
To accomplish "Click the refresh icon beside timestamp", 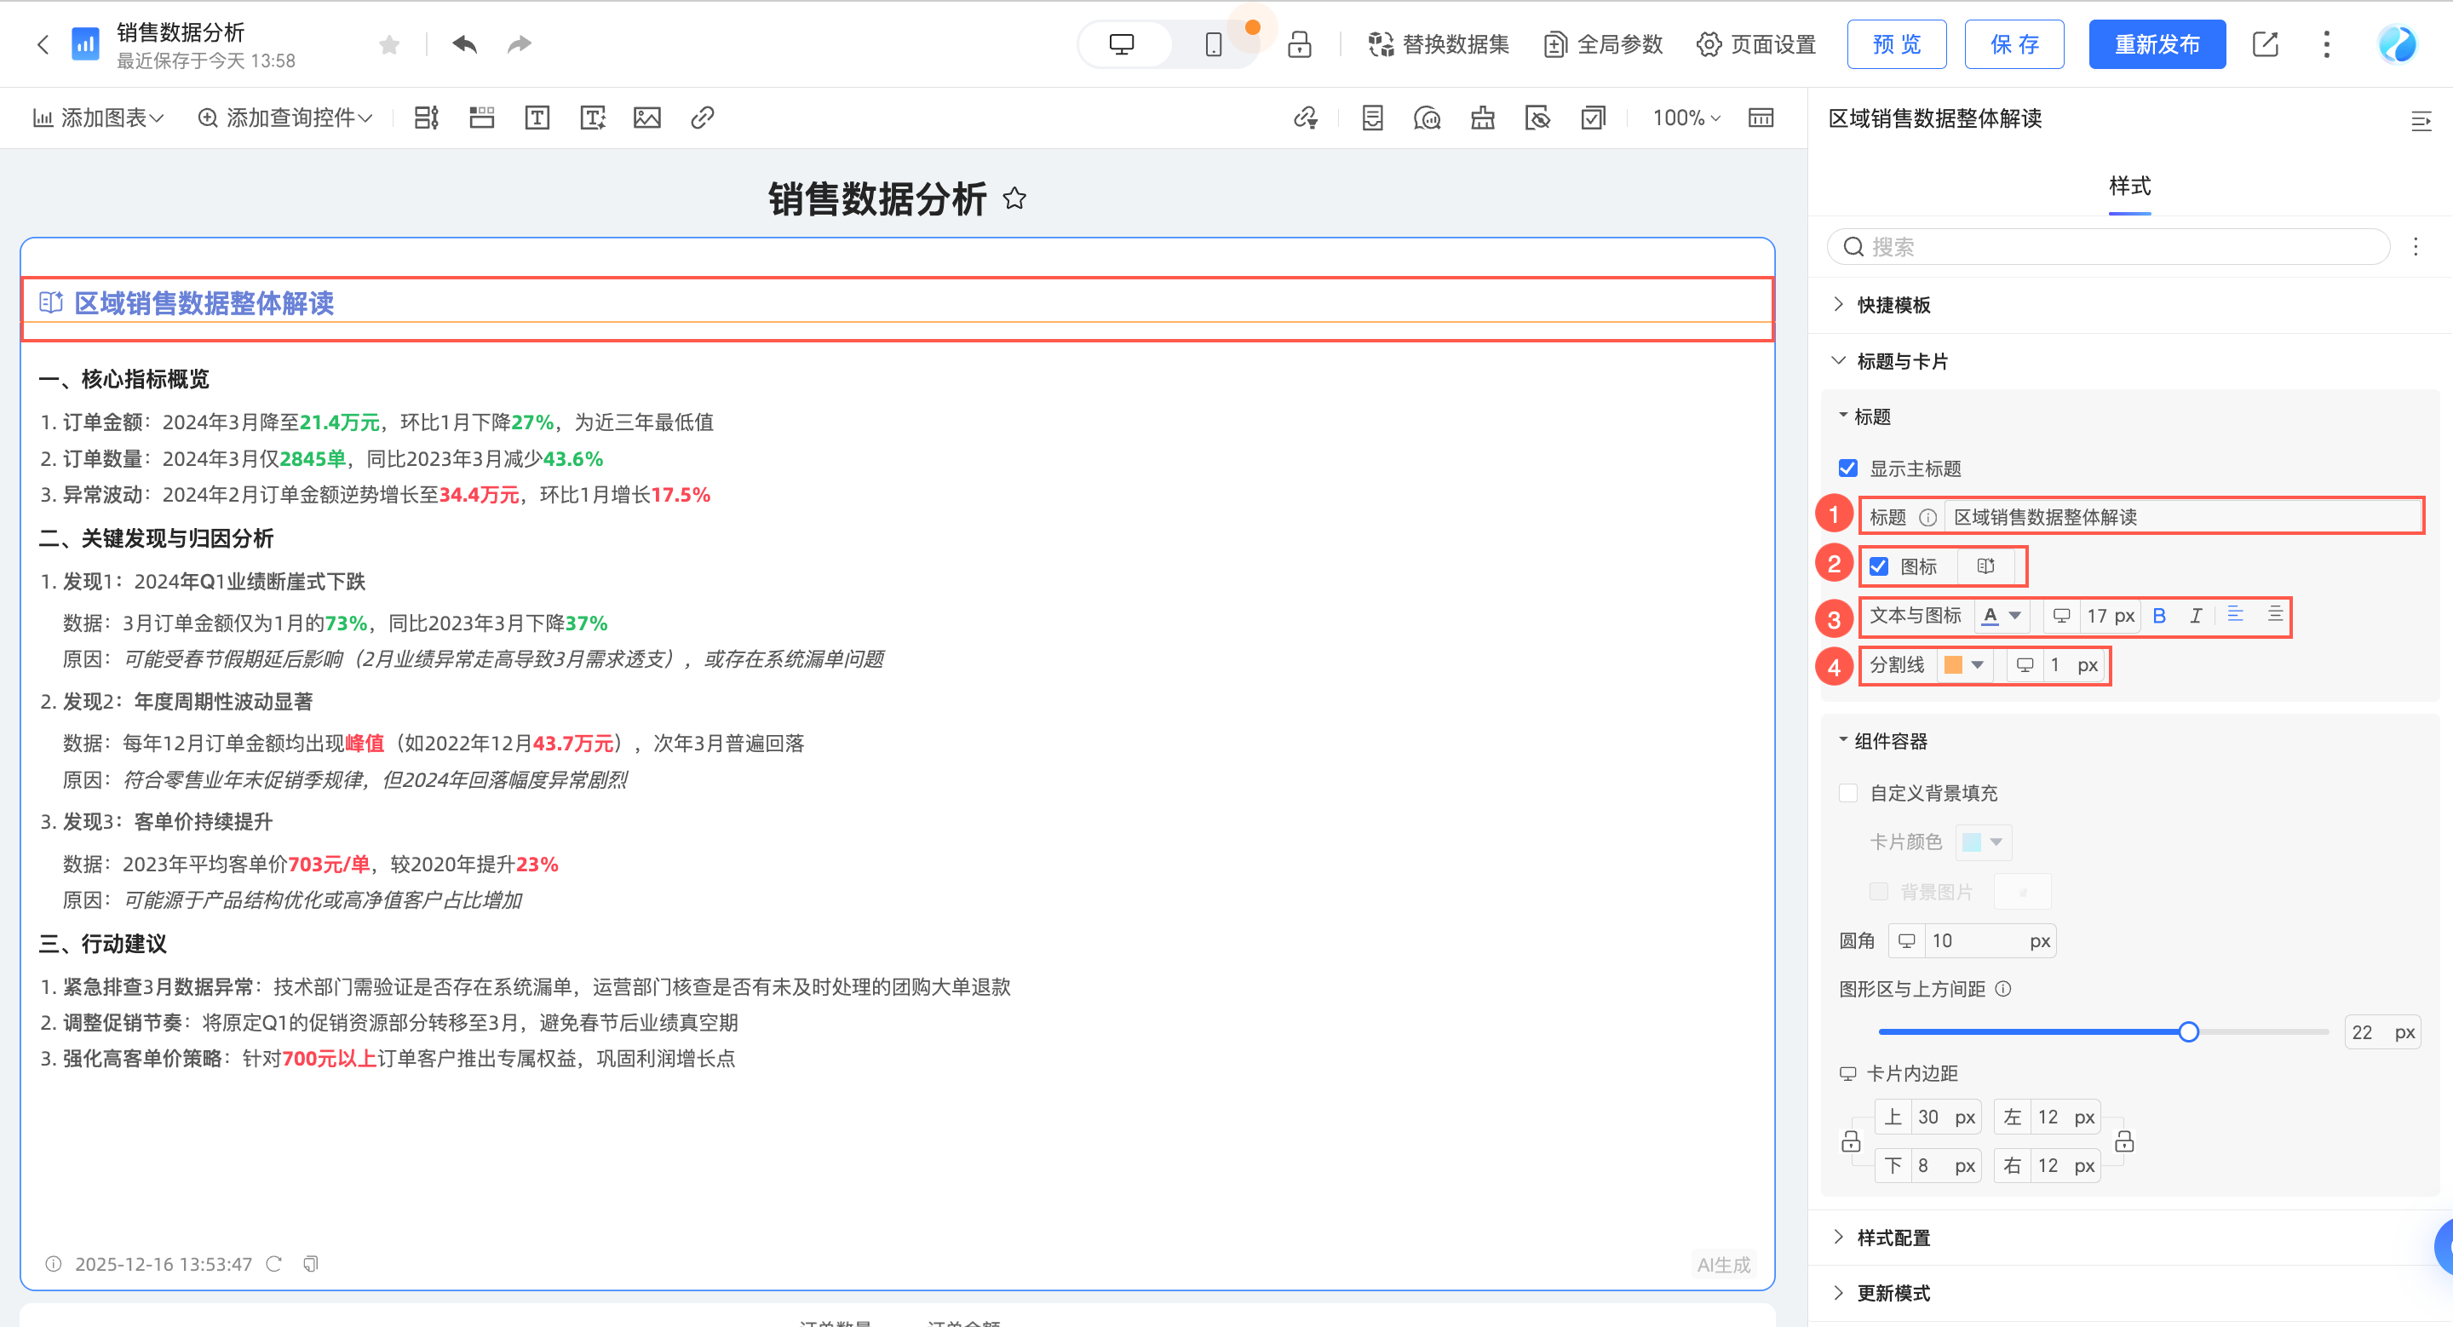I will tap(274, 1264).
